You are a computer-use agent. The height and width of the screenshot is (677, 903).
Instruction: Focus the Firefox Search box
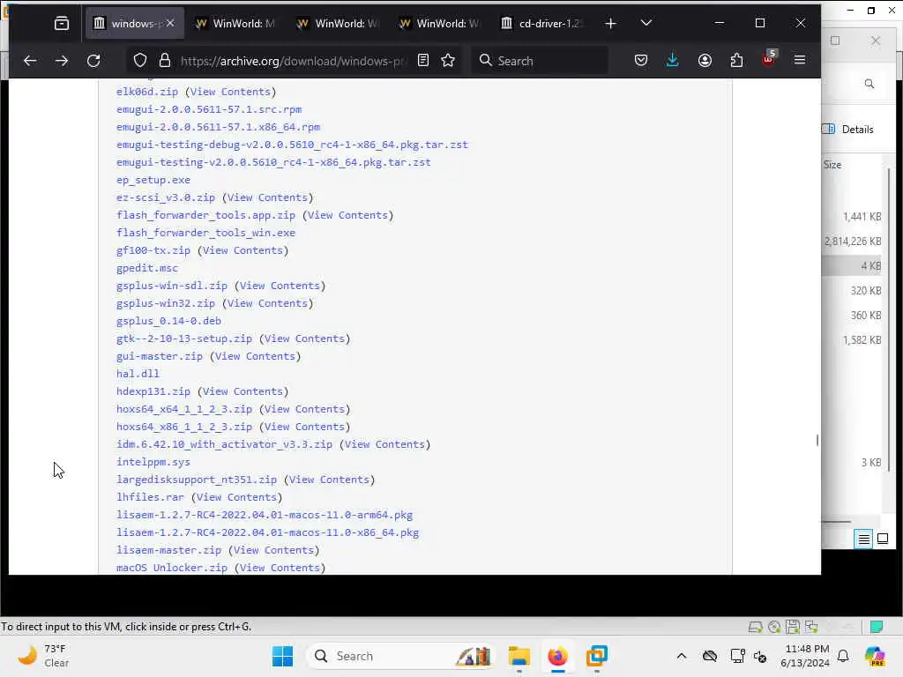tap(541, 61)
